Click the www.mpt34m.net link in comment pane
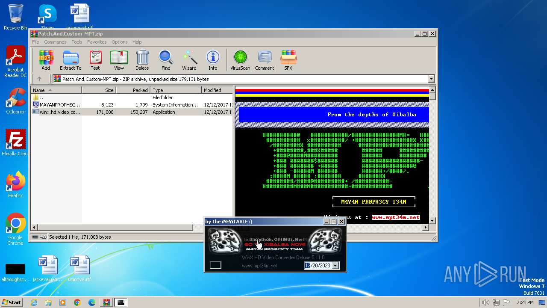This screenshot has width=547, height=308. click(396, 217)
